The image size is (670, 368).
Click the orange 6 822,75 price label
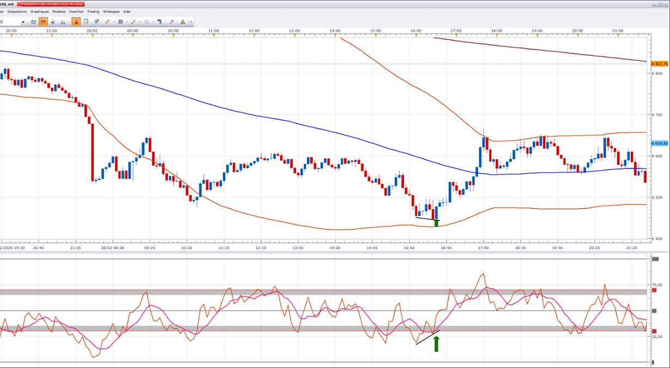point(660,64)
